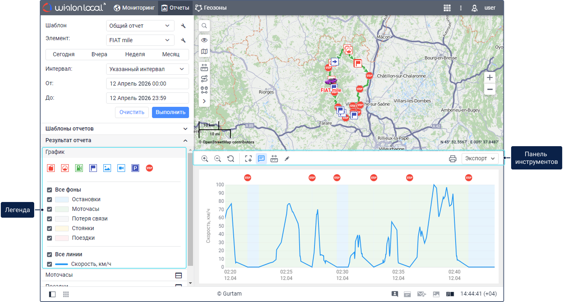The width and height of the screenshot is (563, 302).
Task: Click the map zoom in plus button
Action: pos(489,78)
